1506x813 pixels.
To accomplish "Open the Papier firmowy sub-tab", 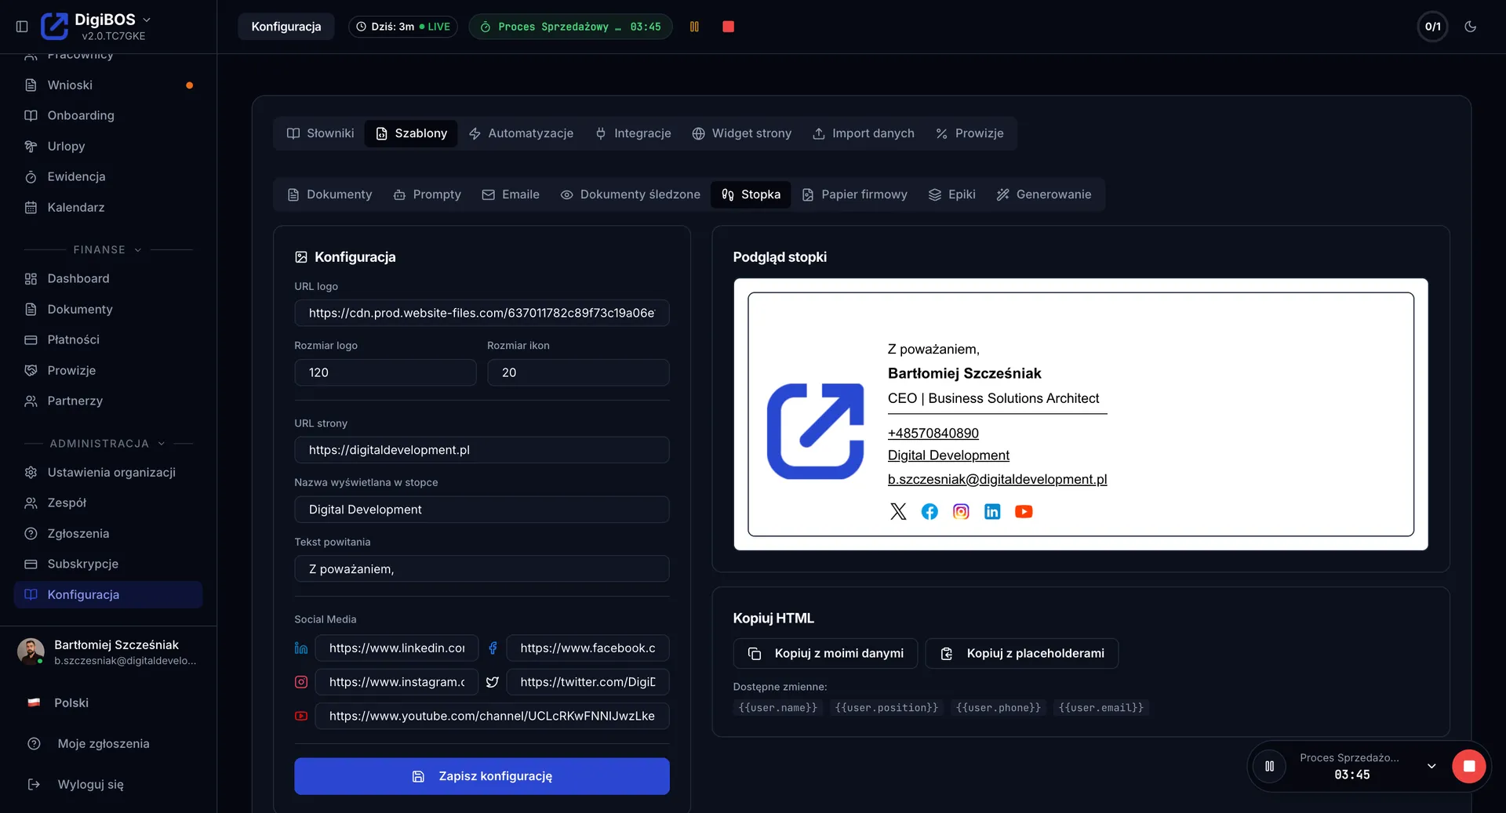I will pos(854,194).
